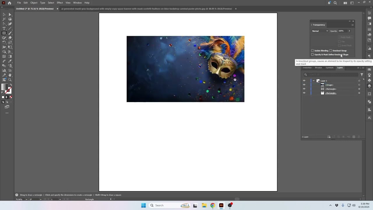Screen dimensions: 373x210
Task: Click the mask photo on artboard
Action: coord(185,69)
